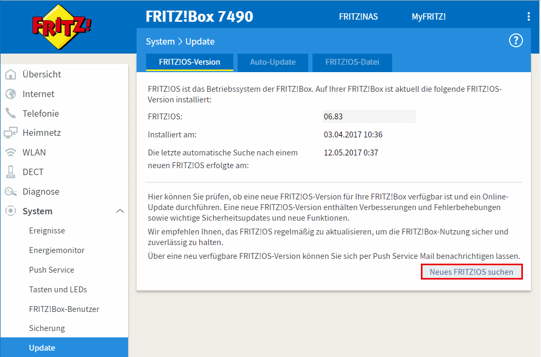Click the System breadcrumb link
This screenshot has width=541, height=357.
(160, 41)
